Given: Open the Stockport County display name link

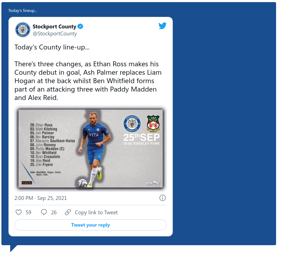Looking at the screenshot, I should point(54,27).
